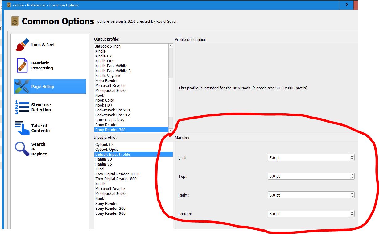Open the Table of Contents section
Screen dimensions: 379x234
[x=50, y=128]
